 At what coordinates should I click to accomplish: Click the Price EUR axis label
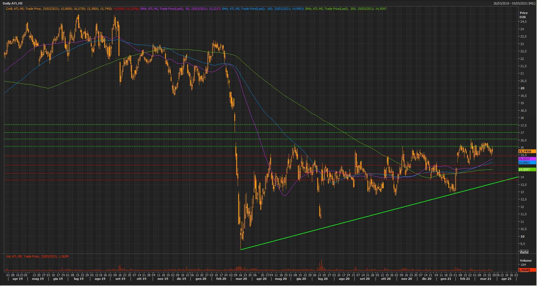[524, 15]
